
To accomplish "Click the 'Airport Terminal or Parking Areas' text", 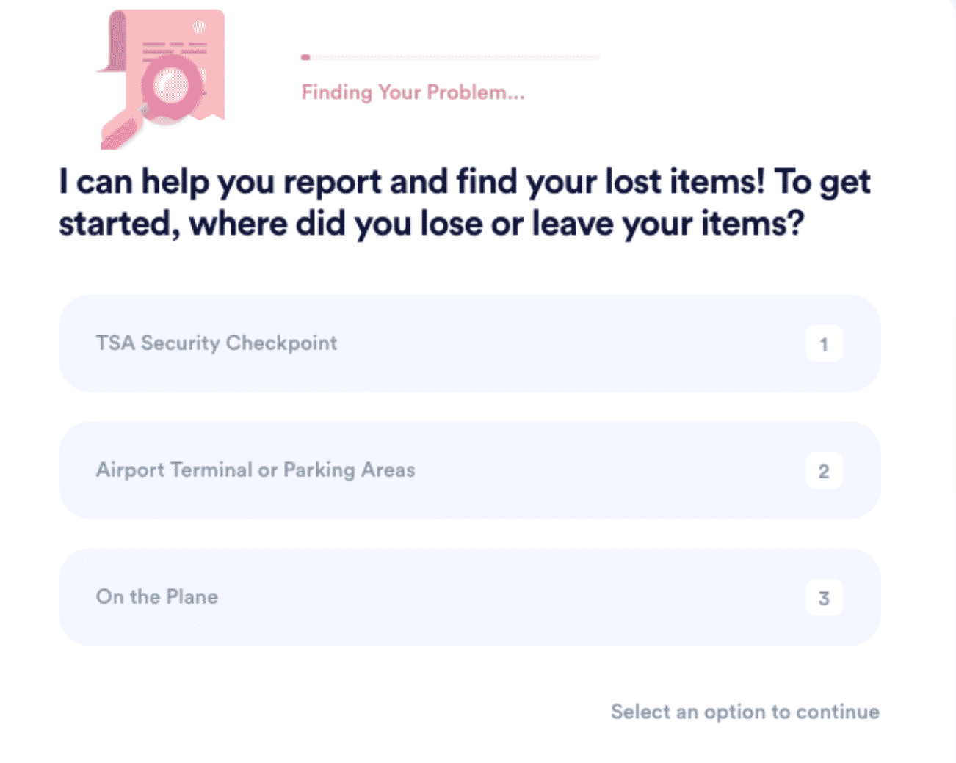I will [x=256, y=470].
